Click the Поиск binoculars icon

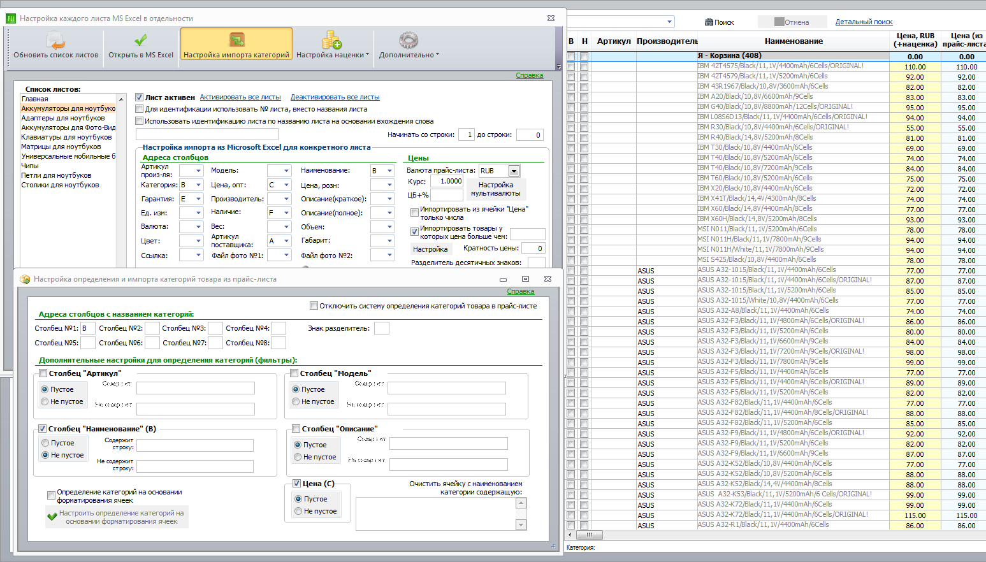point(709,22)
